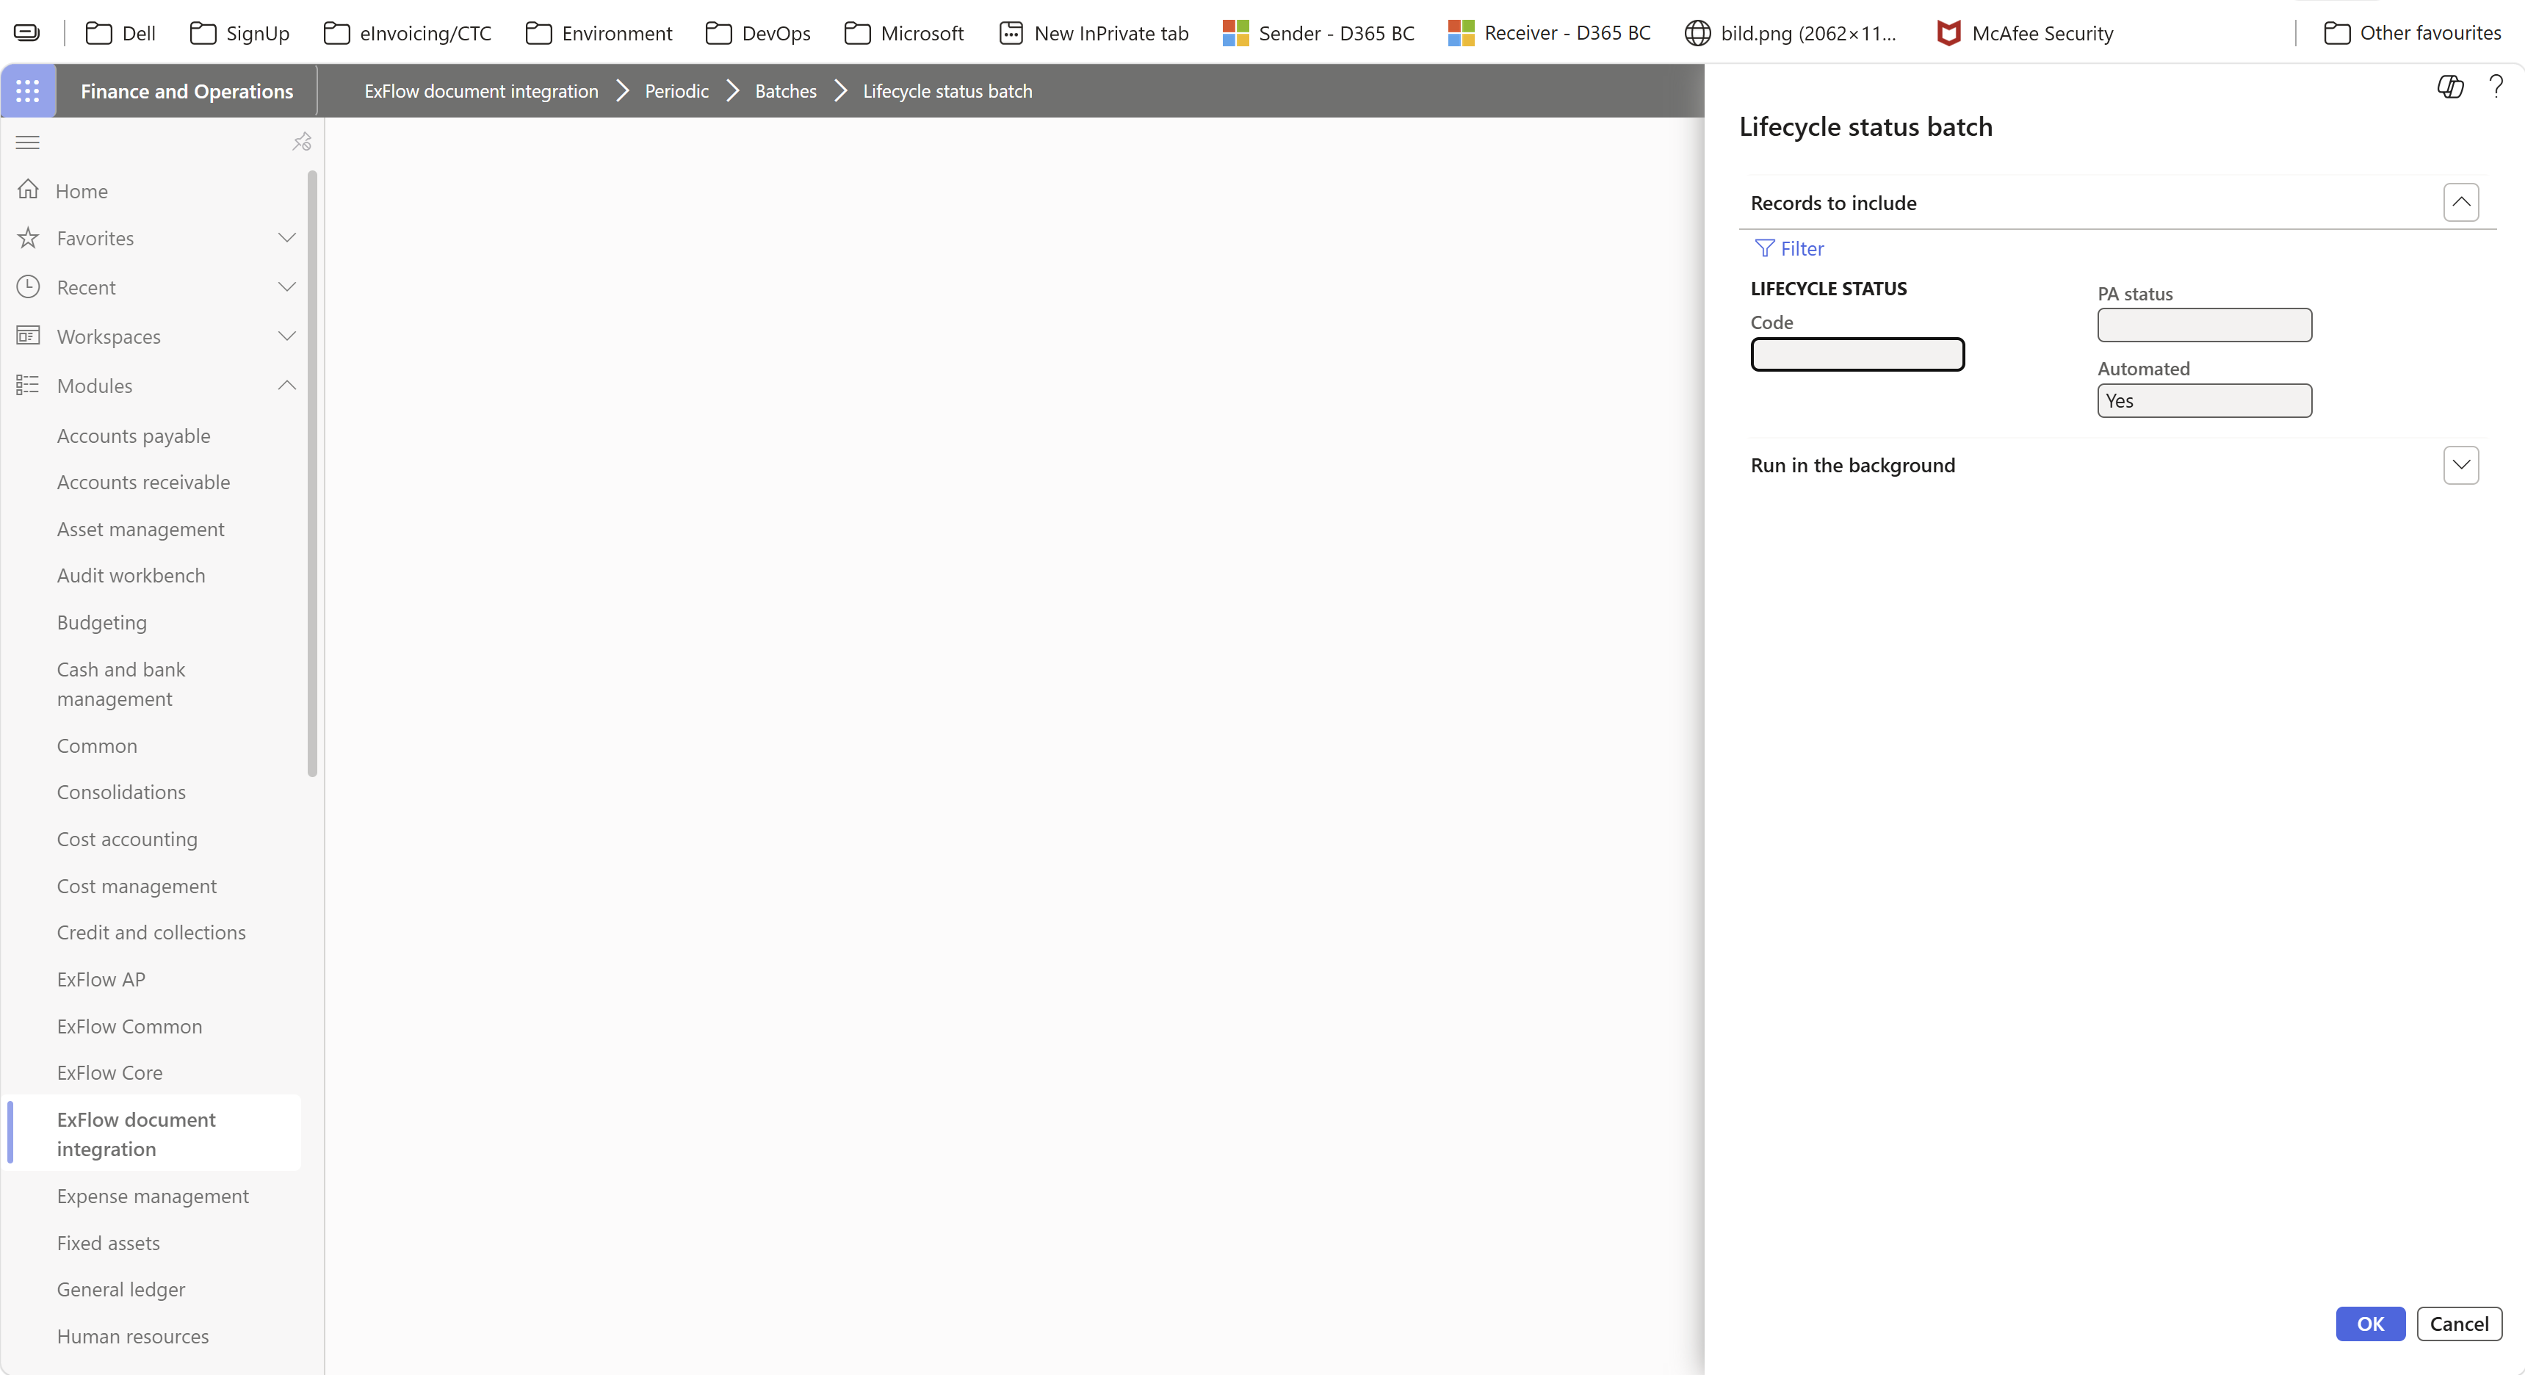The image size is (2525, 1375).
Task: Select Finance and Operations header title
Action: pos(187,91)
